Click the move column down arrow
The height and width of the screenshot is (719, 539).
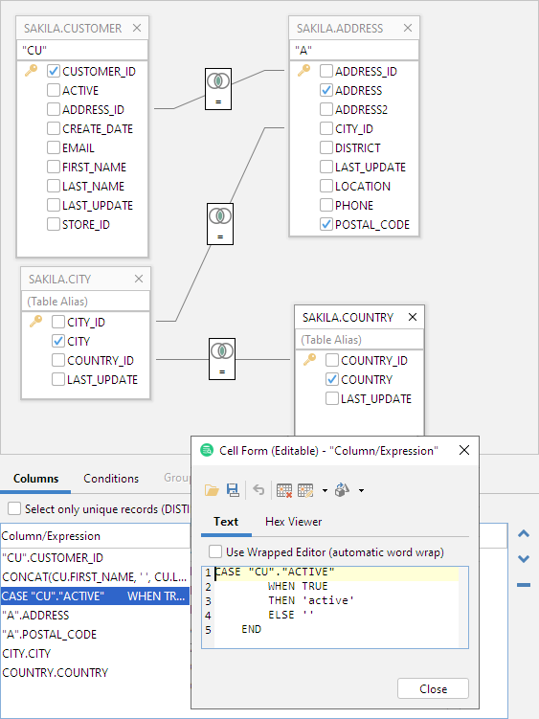tap(524, 559)
